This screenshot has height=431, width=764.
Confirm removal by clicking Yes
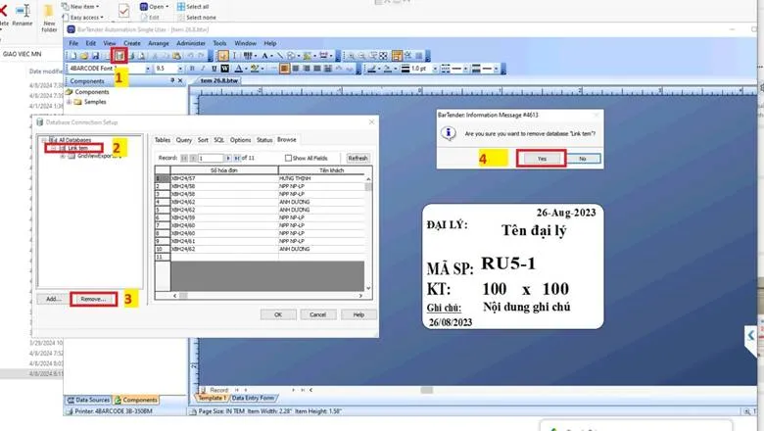click(x=542, y=158)
